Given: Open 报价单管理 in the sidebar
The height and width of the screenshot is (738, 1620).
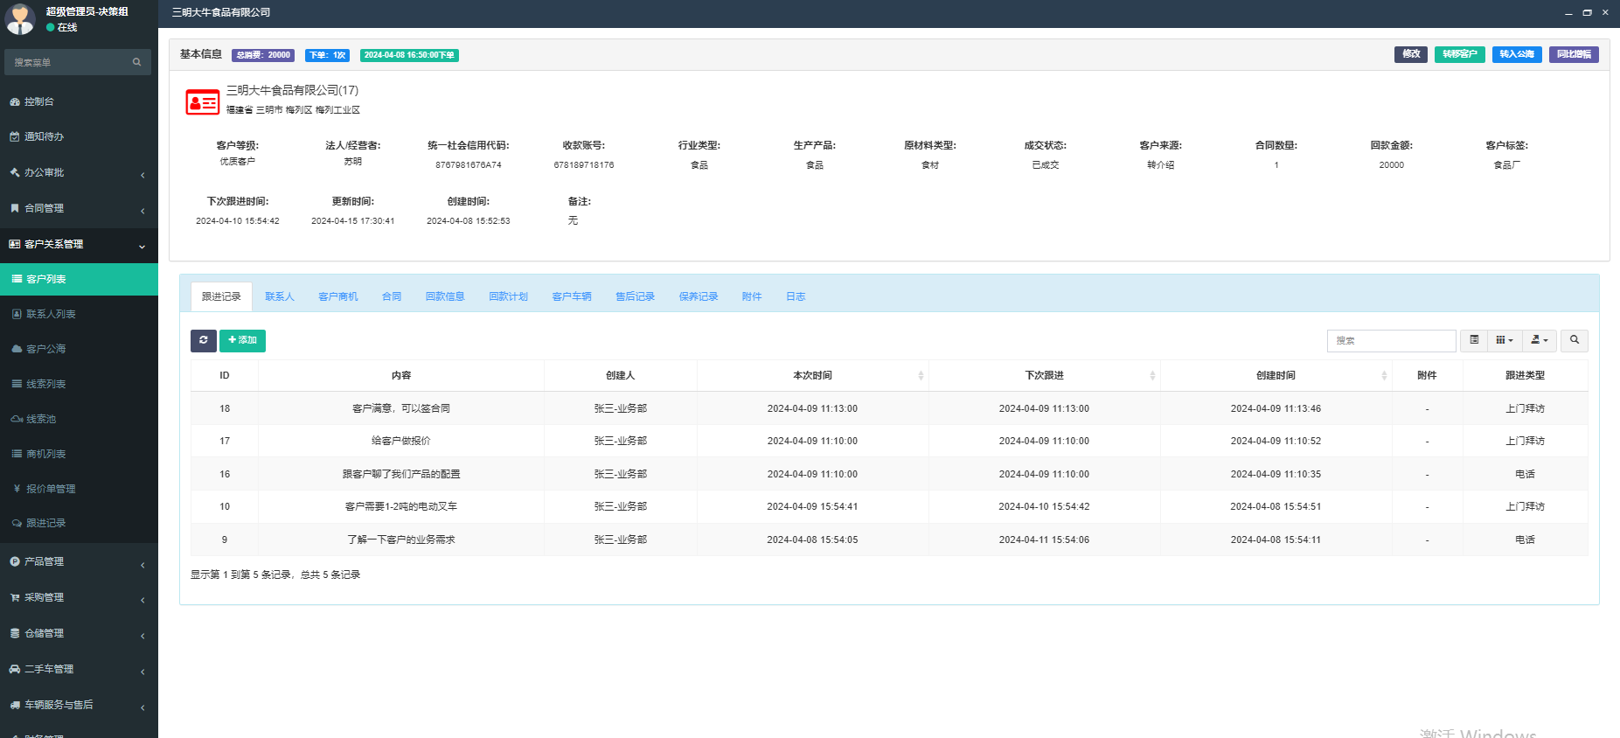Looking at the screenshot, I should tap(51, 489).
